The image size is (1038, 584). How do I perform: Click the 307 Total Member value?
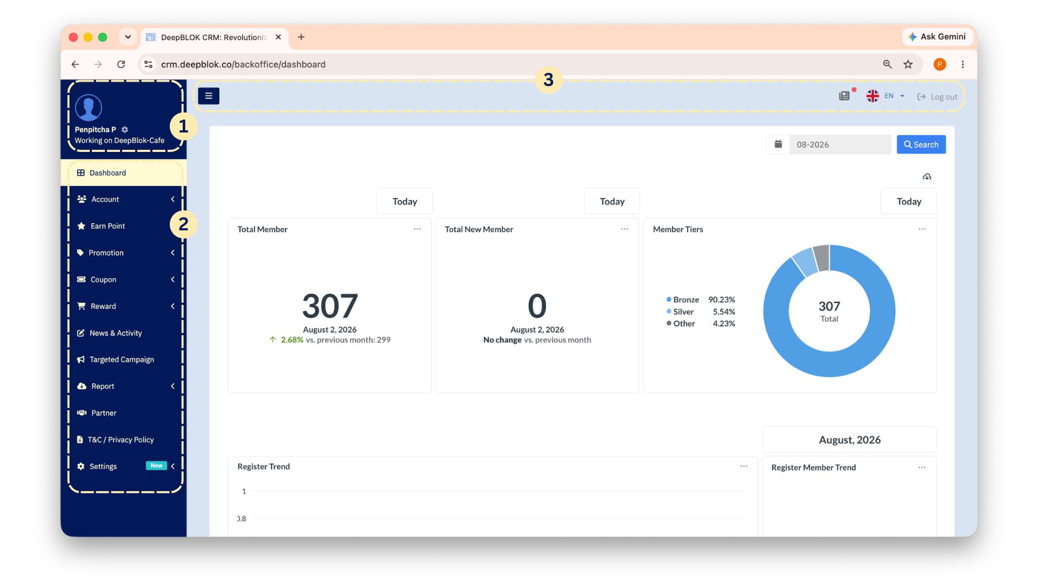coord(330,306)
